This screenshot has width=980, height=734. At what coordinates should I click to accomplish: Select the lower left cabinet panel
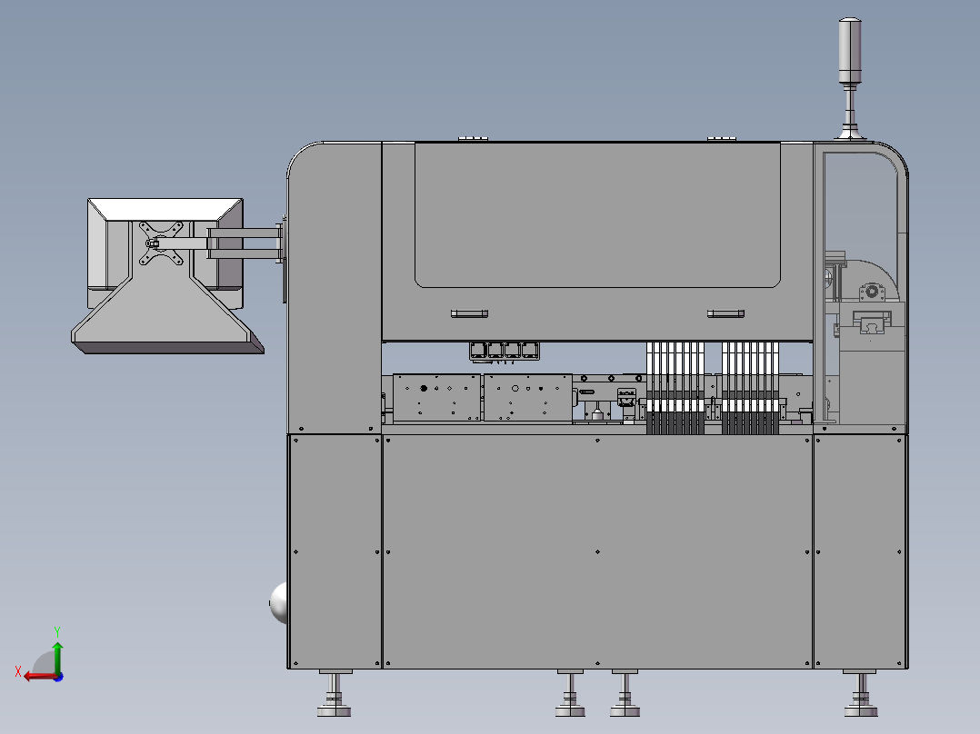335,552
